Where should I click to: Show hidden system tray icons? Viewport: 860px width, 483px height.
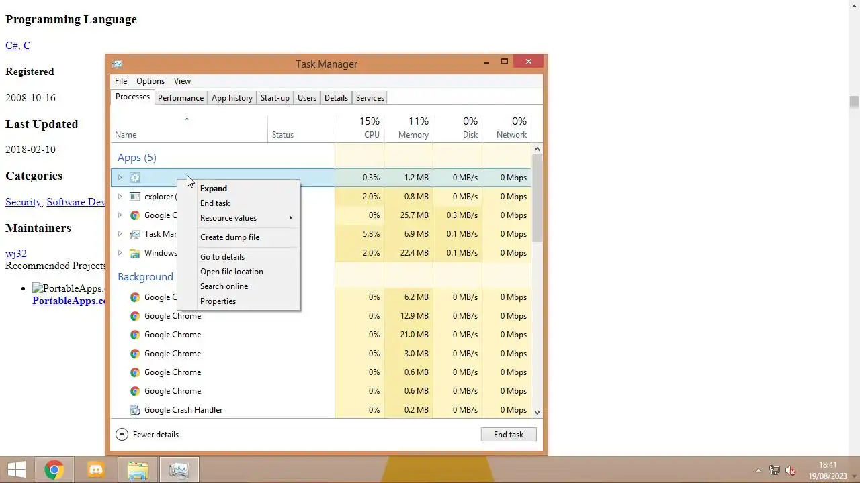(759, 471)
